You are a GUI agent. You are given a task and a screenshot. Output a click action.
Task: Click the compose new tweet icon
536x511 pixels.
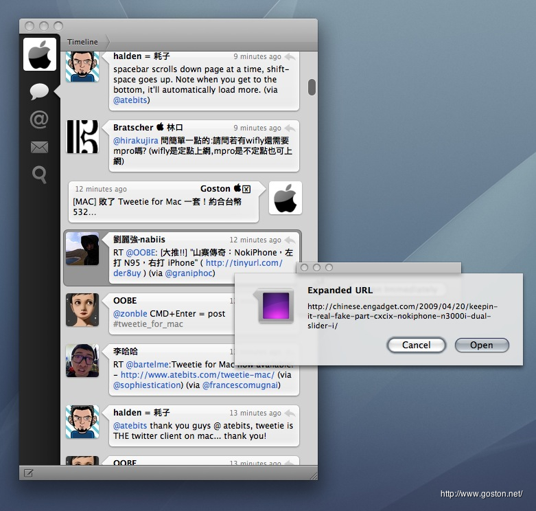point(28,473)
